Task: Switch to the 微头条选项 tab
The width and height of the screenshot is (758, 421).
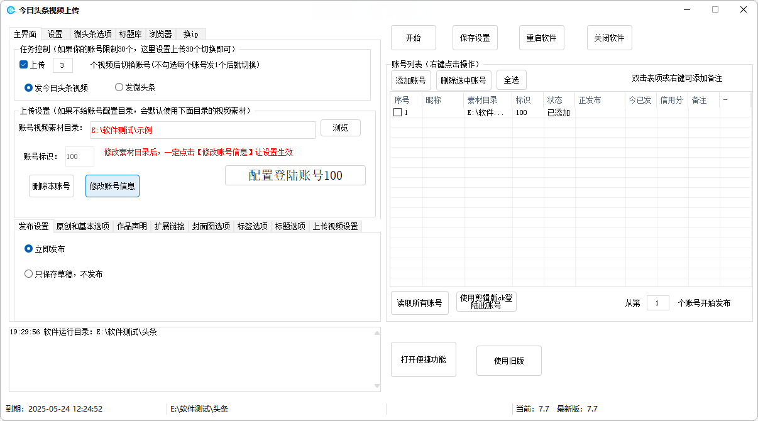Action: (x=93, y=34)
